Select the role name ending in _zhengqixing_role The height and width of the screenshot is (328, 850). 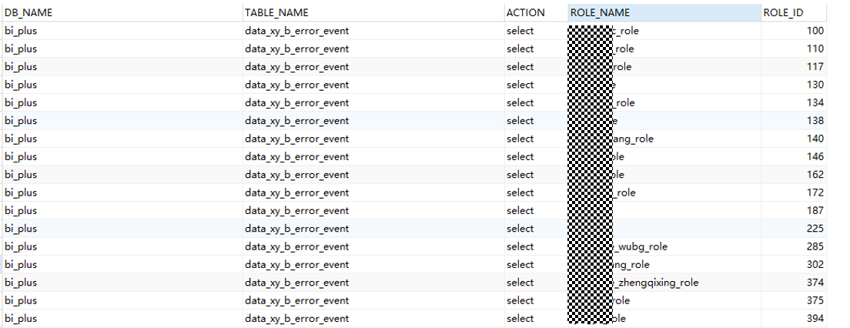[x=655, y=283]
